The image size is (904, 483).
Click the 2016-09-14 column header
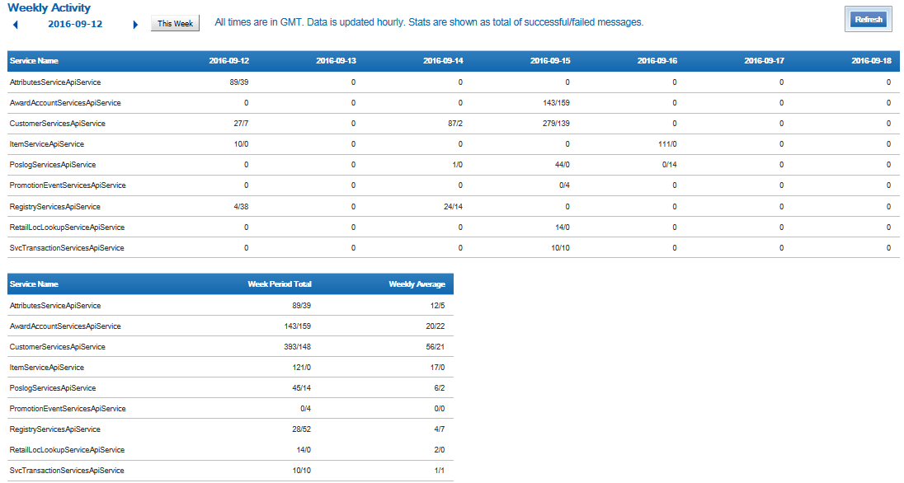click(x=443, y=60)
